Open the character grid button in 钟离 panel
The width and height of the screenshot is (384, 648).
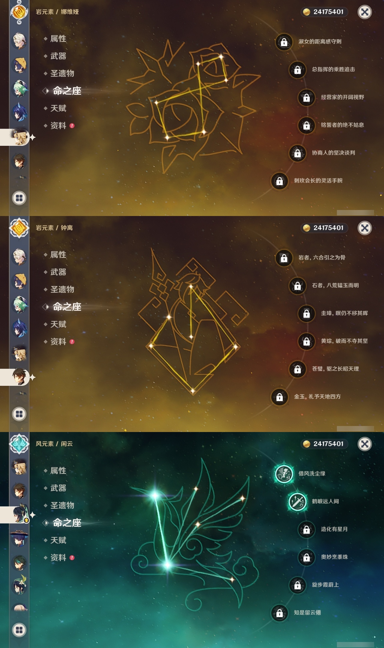[x=19, y=414]
